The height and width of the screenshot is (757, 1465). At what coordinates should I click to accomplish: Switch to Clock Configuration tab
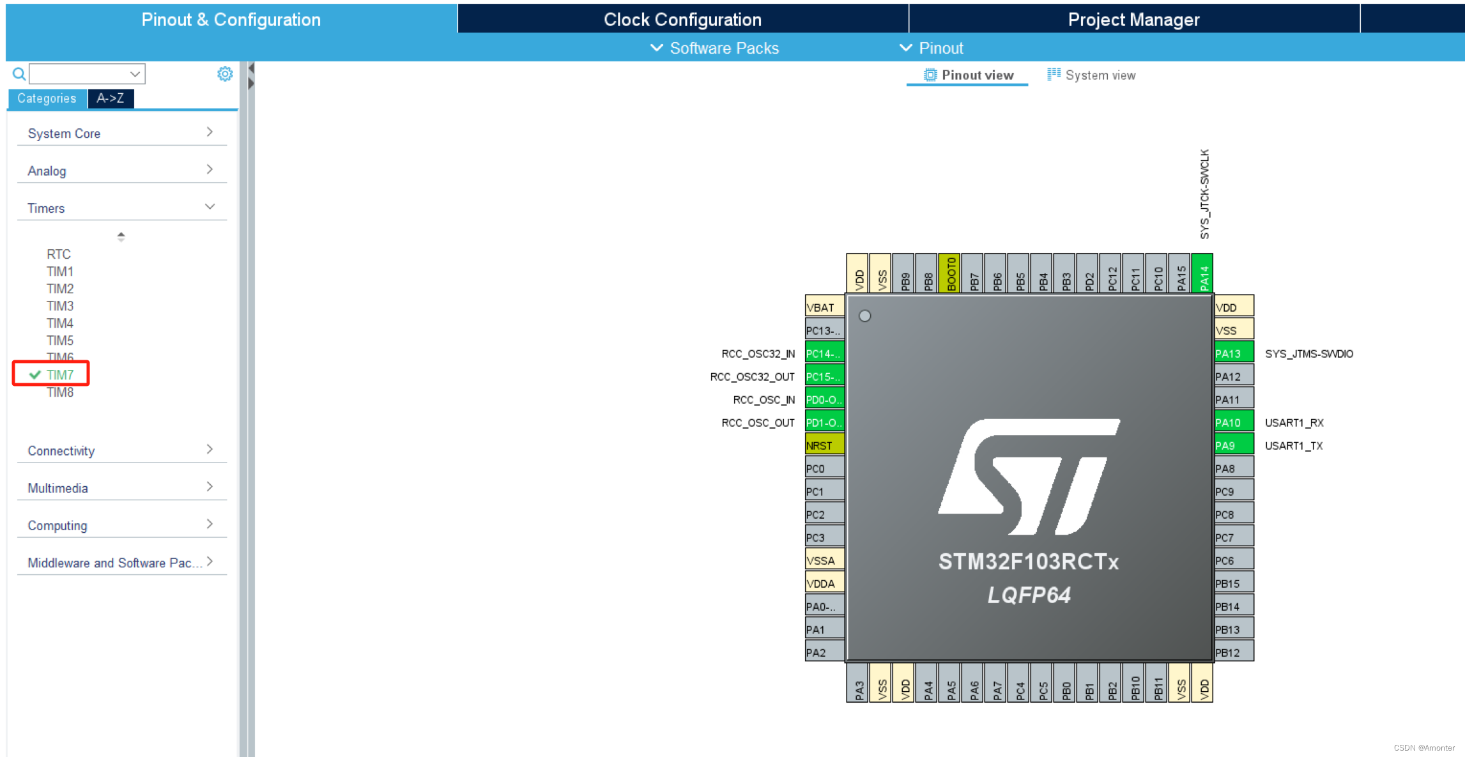click(682, 19)
